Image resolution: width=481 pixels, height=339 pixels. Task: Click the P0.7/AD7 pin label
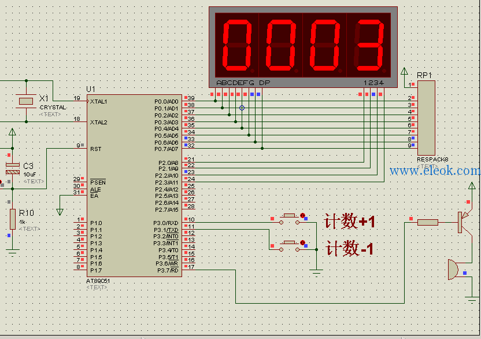point(166,149)
